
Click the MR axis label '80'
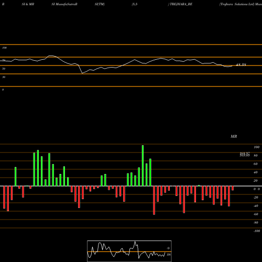tap(256, 156)
